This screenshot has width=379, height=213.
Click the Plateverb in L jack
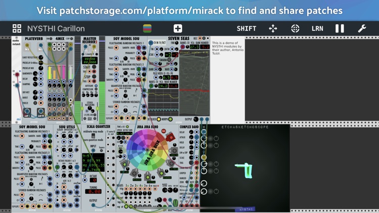click(x=27, y=45)
